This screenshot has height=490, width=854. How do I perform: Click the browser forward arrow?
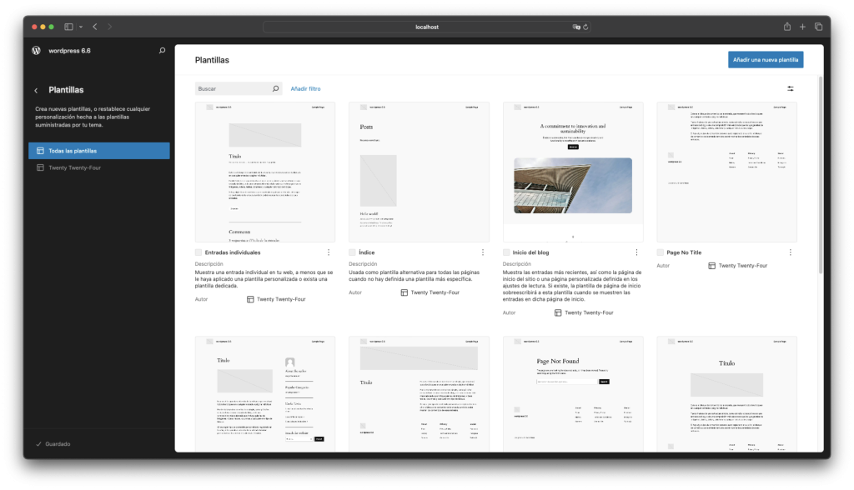109,27
